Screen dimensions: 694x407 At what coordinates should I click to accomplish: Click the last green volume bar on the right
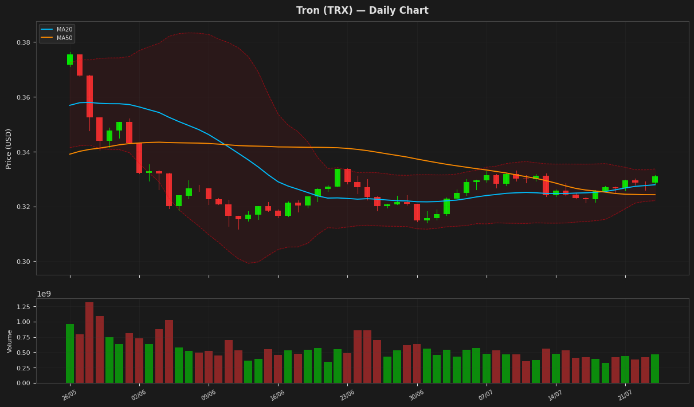click(x=655, y=369)
